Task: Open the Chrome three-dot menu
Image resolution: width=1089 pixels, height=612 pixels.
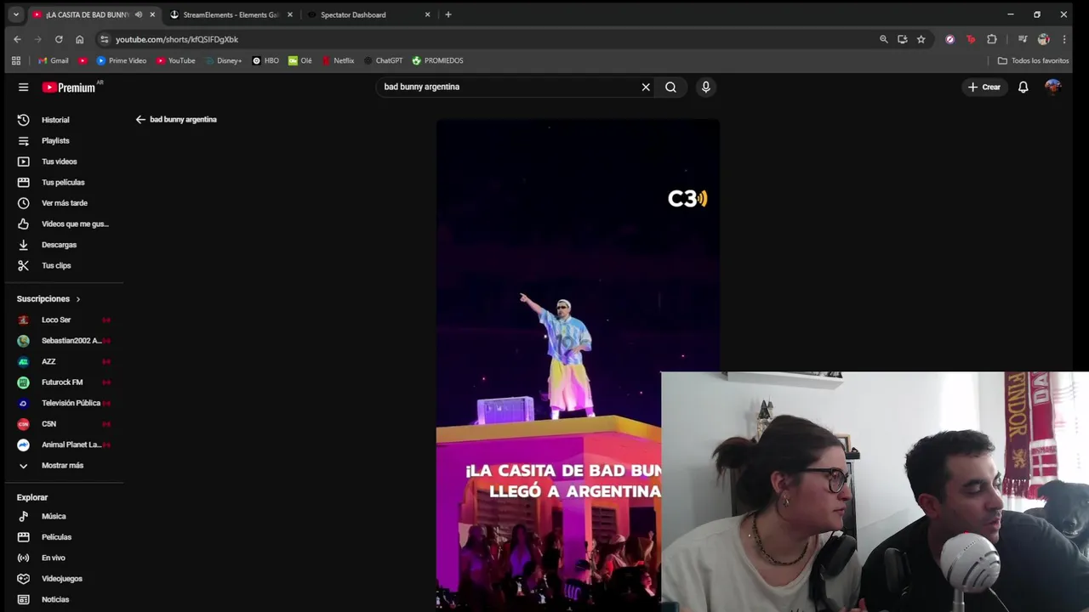Action: point(1063,39)
